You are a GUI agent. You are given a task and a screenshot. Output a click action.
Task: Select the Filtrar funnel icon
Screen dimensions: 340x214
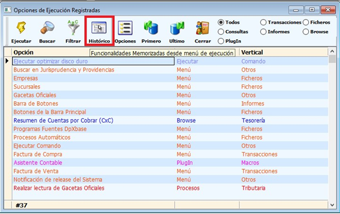pyautogui.click(x=73, y=28)
